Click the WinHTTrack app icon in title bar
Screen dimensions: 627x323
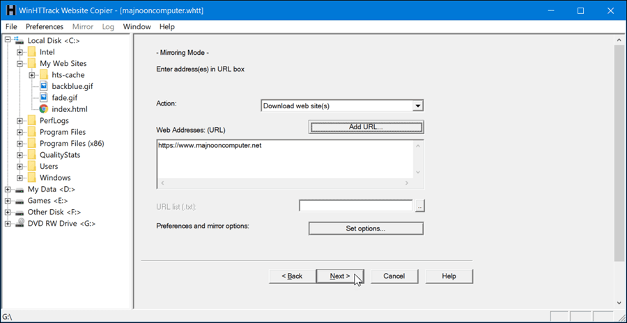[10, 11]
